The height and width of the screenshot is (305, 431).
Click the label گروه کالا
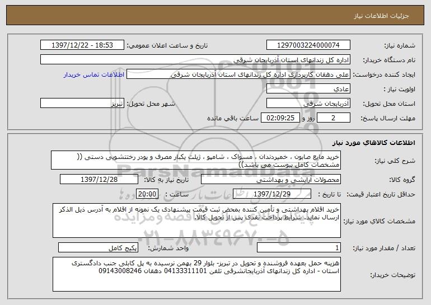(x=402, y=180)
